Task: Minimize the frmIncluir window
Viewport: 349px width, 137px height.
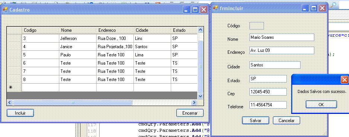Action: [x=305, y=8]
